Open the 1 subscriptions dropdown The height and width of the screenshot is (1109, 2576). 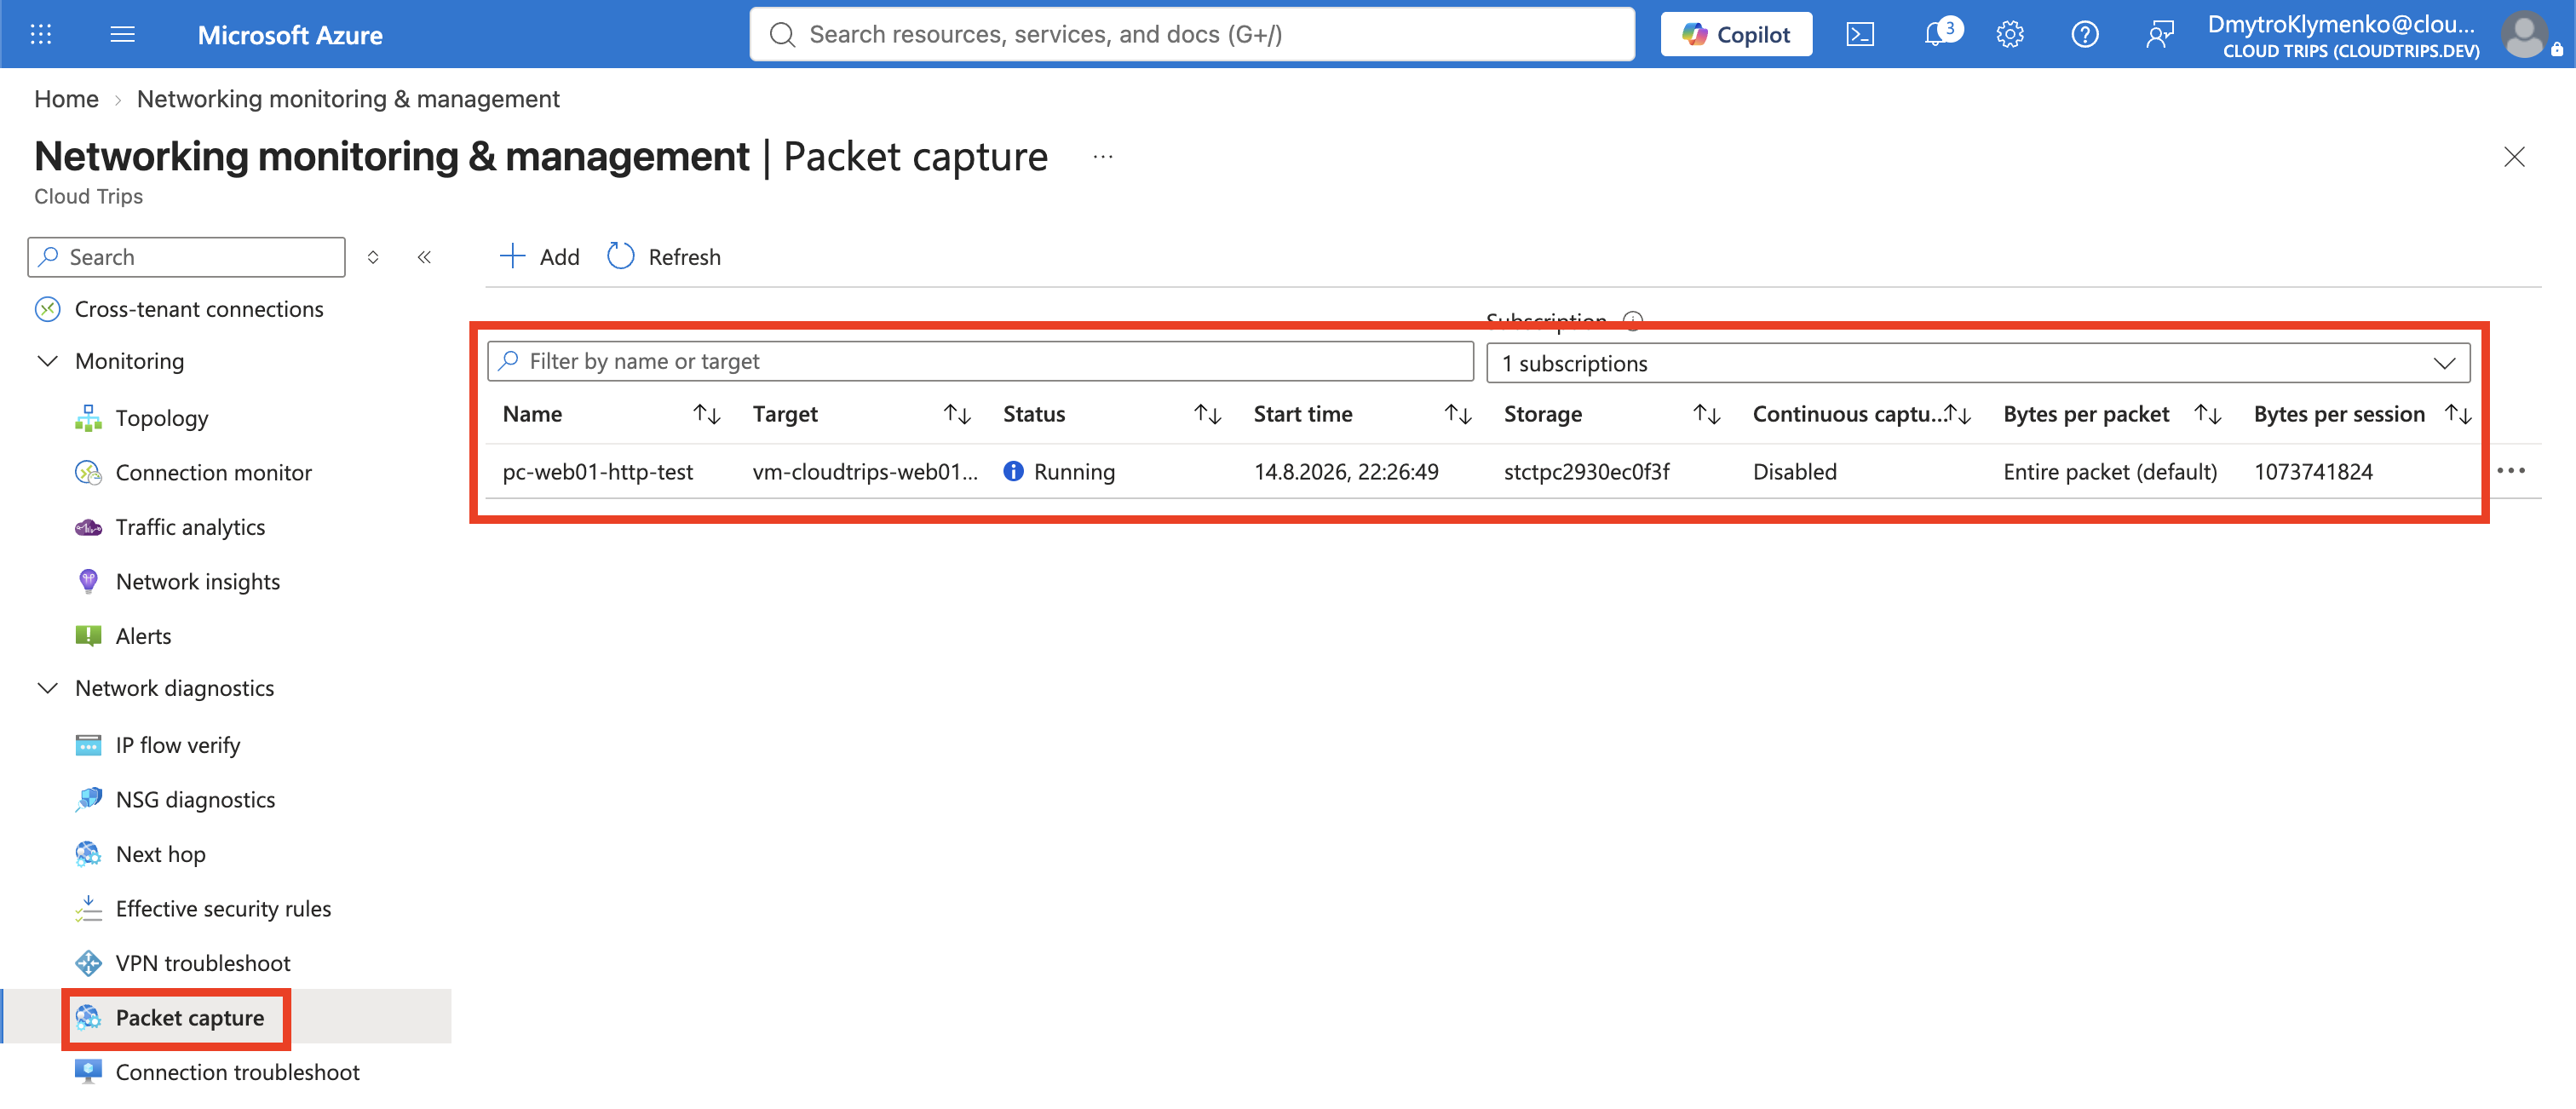point(1977,363)
